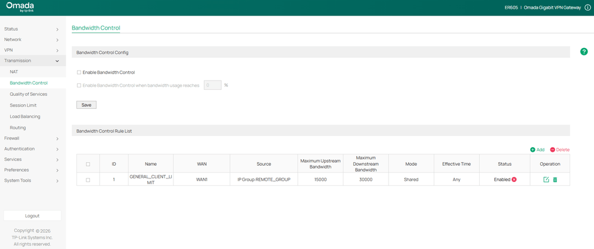
Task: Delete rule 1 using the trash icon
Action: 555,180
